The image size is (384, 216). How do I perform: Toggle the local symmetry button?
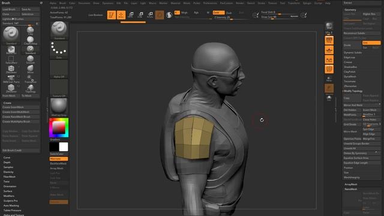point(329,59)
